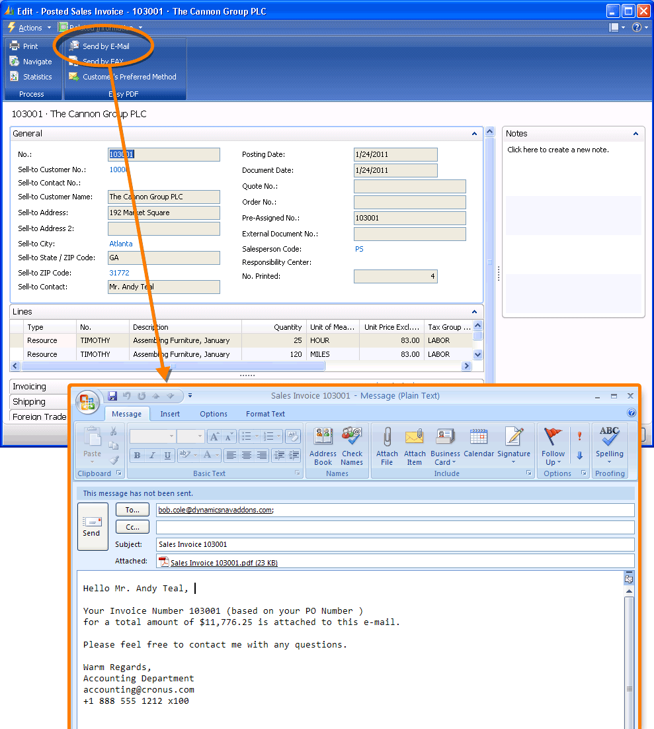Click the Office button in Outlook message
Screen dimensions: 654x729
[x=88, y=402]
